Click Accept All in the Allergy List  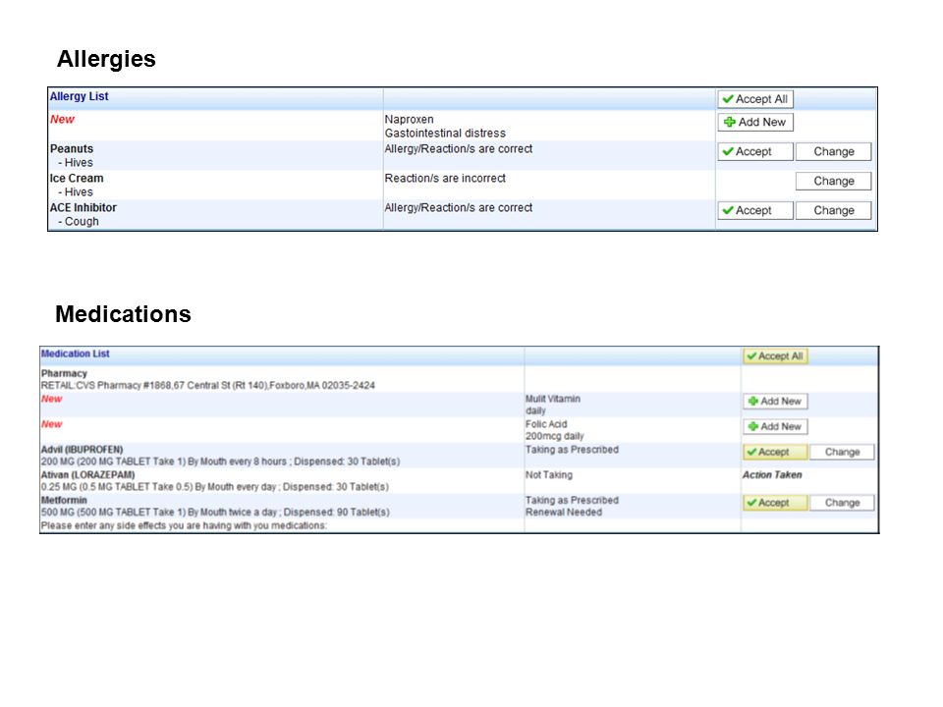[x=755, y=99]
